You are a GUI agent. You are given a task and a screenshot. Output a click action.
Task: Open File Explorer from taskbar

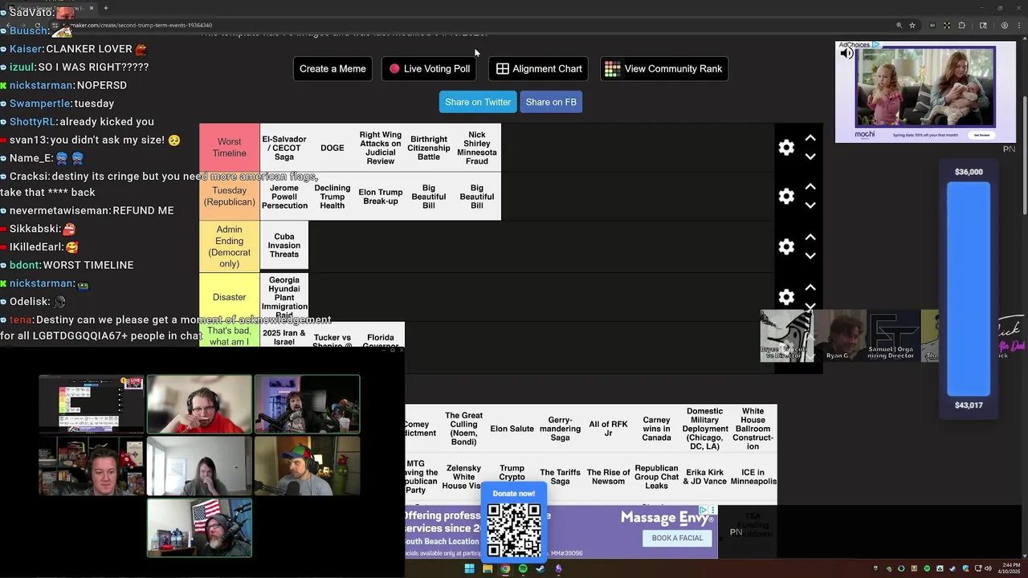pyautogui.click(x=487, y=569)
